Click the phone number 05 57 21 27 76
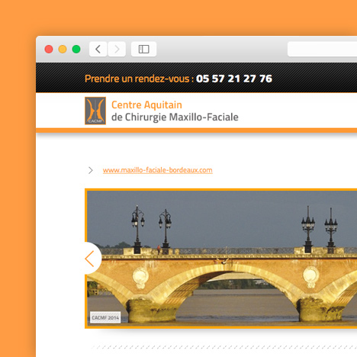This screenshot has height=357, width=357. coord(234,79)
